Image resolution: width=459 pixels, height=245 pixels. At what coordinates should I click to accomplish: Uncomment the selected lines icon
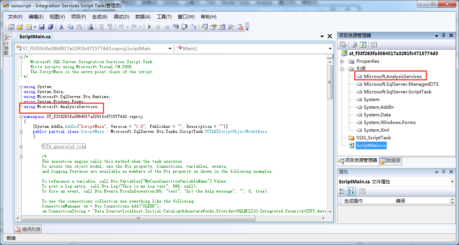tap(110, 27)
